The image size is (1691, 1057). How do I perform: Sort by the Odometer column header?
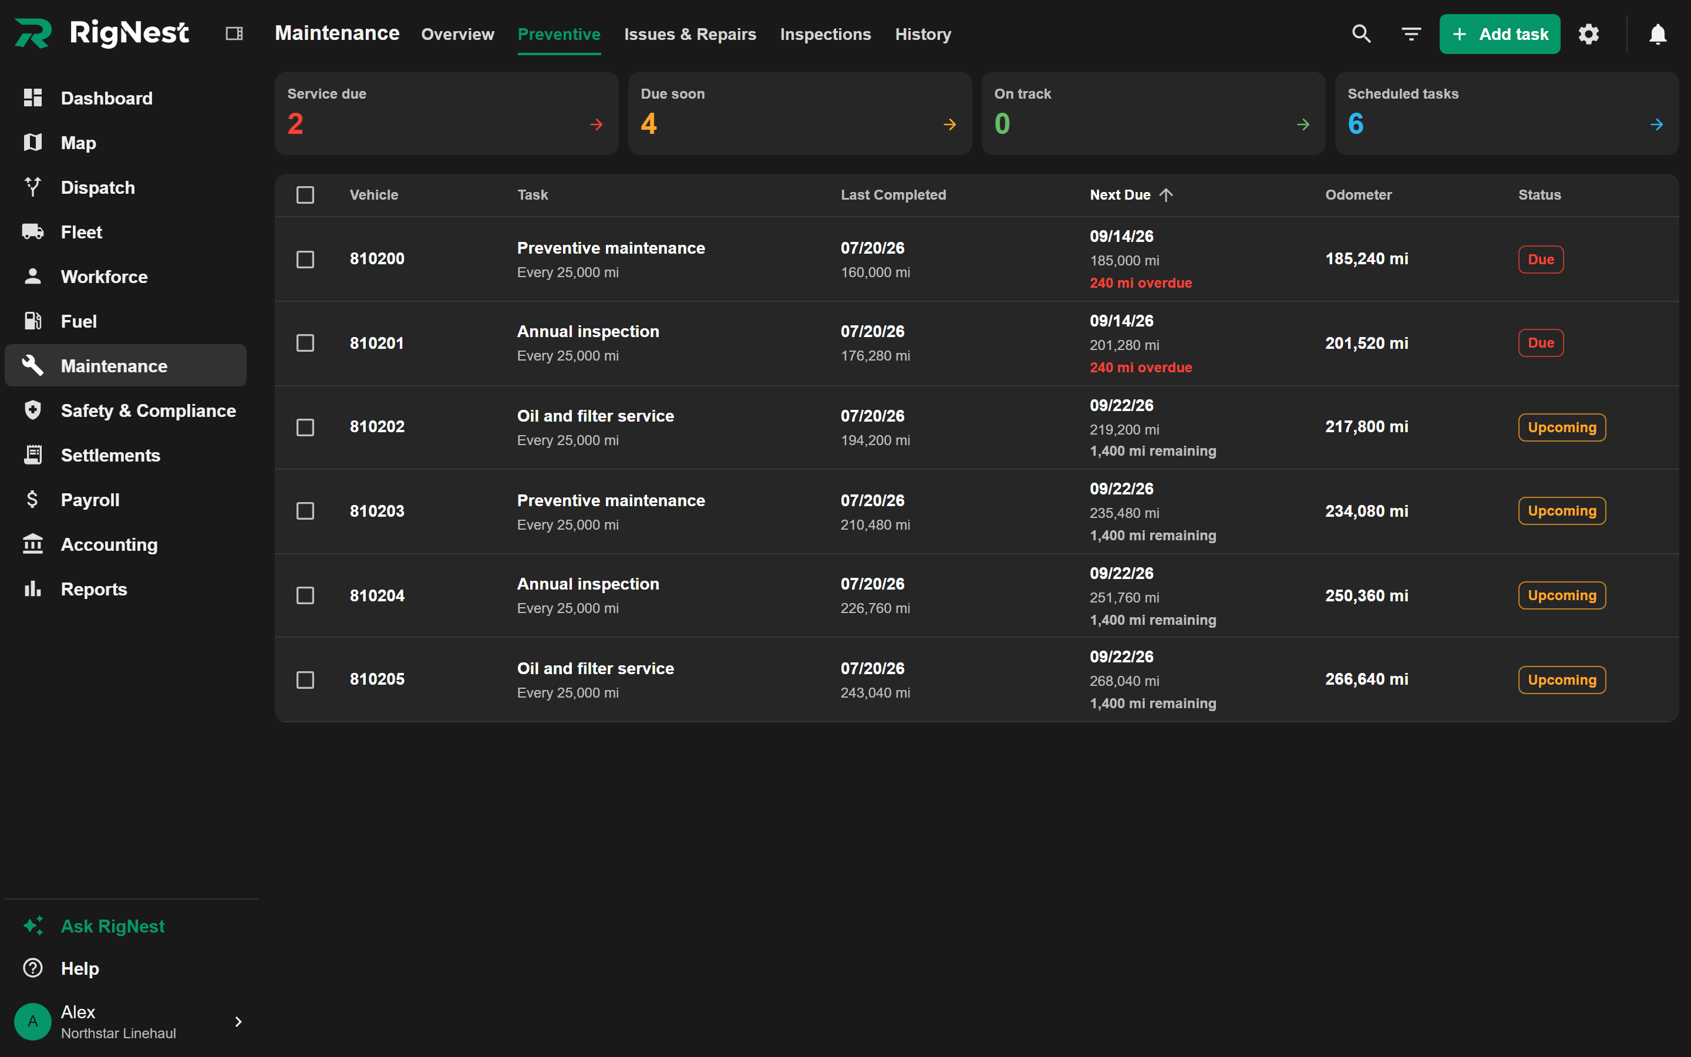(x=1359, y=195)
